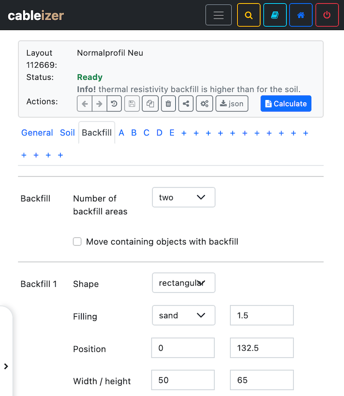Click the save floppy disk icon
Screen dimensions: 344x396
click(x=132, y=104)
